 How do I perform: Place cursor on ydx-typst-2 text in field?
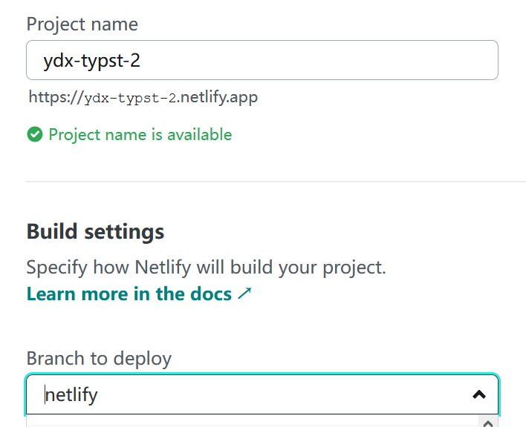(91, 61)
